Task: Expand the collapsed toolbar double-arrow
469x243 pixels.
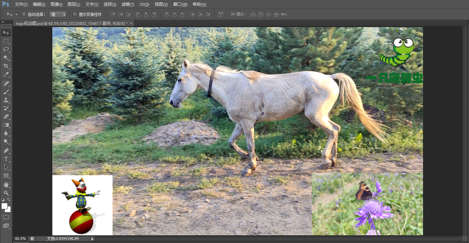Action: (3, 22)
